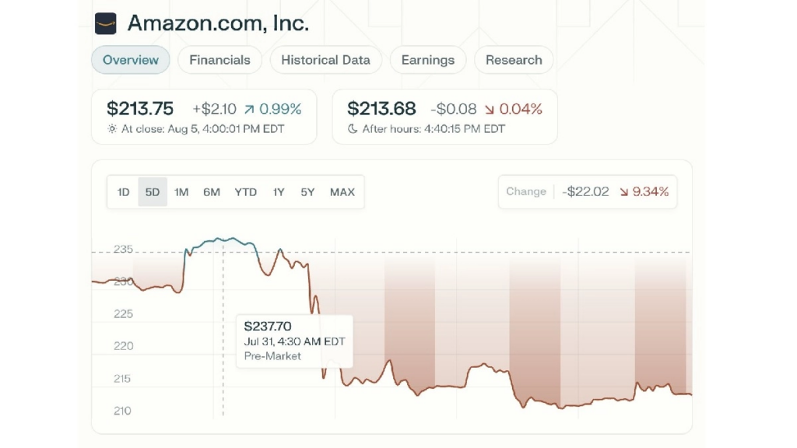Switch chart to 1M range

[x=181, y=192]
